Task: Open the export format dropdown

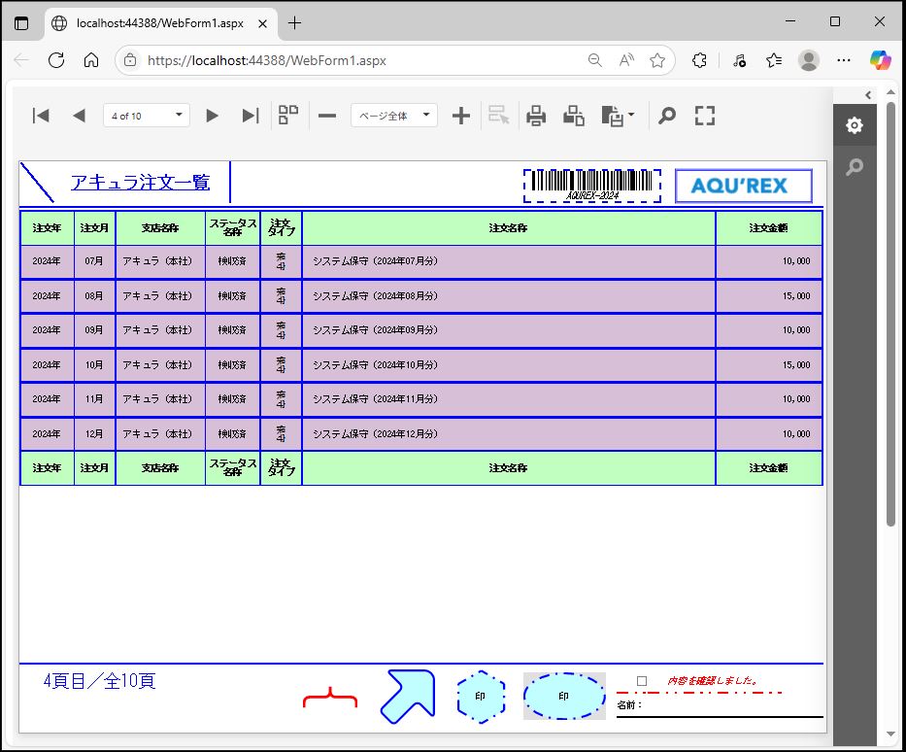Action: point(619,116)
